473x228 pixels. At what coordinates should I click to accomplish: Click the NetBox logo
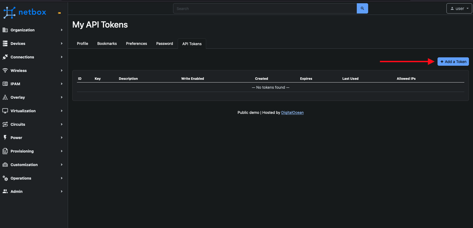(x=25, y=12)
